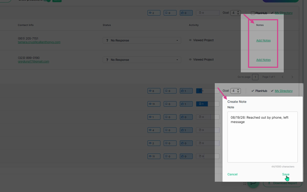
Task: Click the Page 1 of 1 label
Action: pyautogui.click(x=269, y=77)
